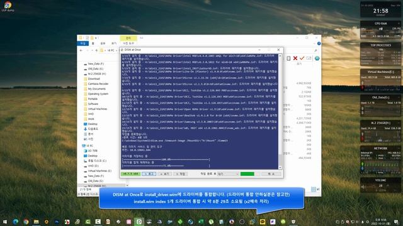Click DISM console scrollbar down arrow

point(280,168)
